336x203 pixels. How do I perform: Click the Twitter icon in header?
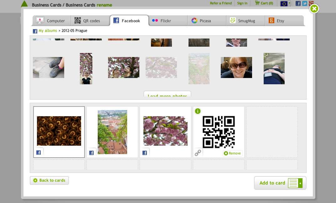pyautogui.click(x=305, y=3)
